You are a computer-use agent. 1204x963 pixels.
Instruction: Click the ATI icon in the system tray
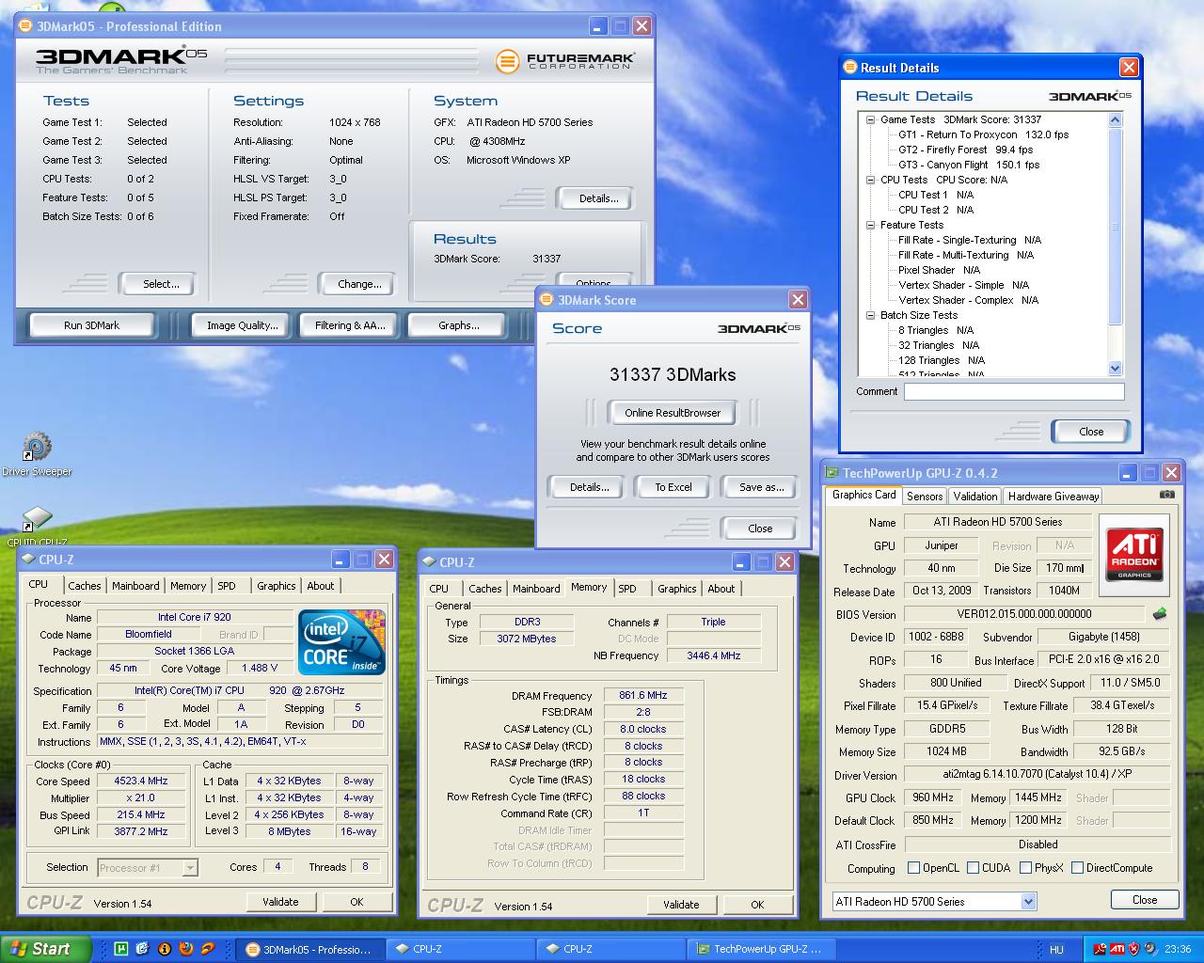click(x=1117, y=949)
